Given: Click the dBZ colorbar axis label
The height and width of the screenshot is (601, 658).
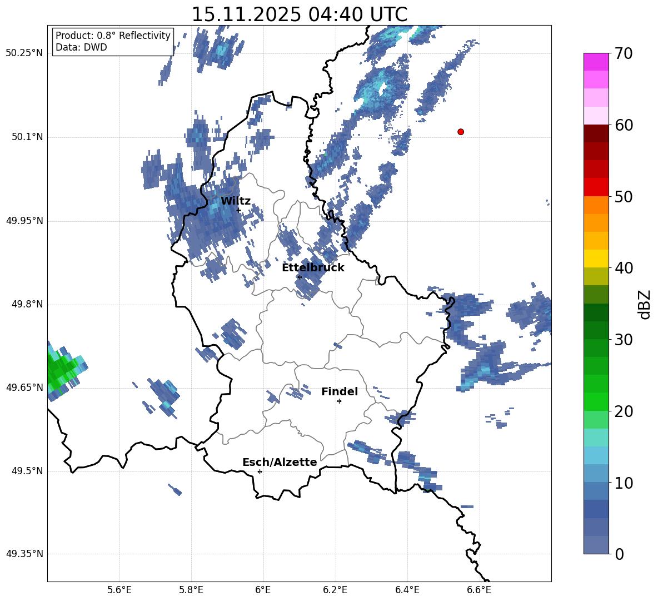Looking at the screenshot, I should (x=645, y=304).
